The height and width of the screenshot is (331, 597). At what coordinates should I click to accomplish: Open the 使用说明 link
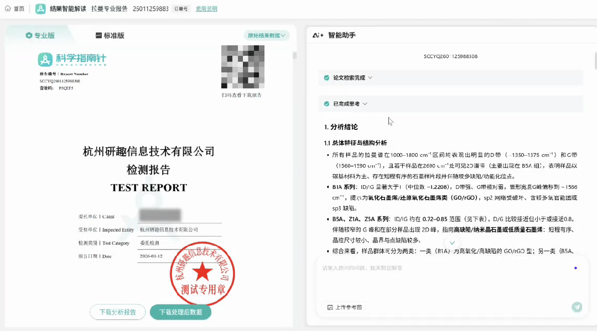coord(206,9)
